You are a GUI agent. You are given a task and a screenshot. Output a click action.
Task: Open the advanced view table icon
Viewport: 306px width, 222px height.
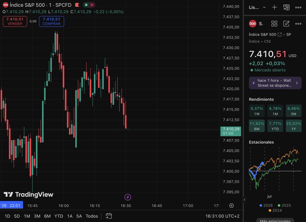286,7
